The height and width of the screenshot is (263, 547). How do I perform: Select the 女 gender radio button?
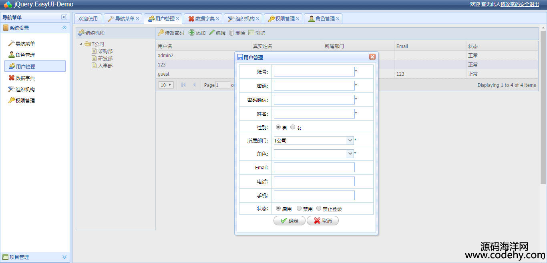293,127
